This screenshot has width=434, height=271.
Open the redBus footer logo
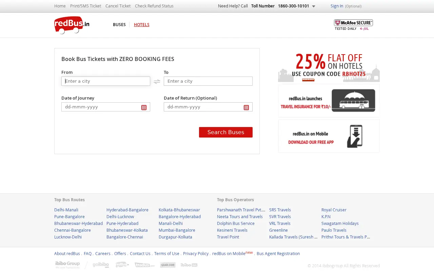coord(122,265)
